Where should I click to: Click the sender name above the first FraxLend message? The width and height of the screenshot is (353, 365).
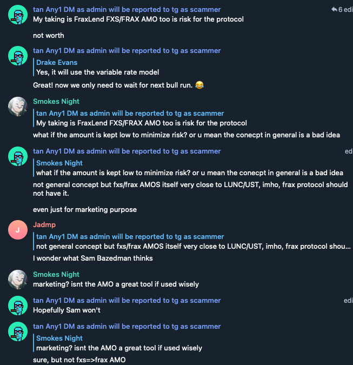coord(126,10)
